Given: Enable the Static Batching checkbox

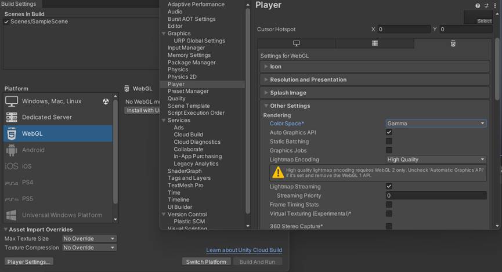Looking at the screenshot, I should click(389, 141).
